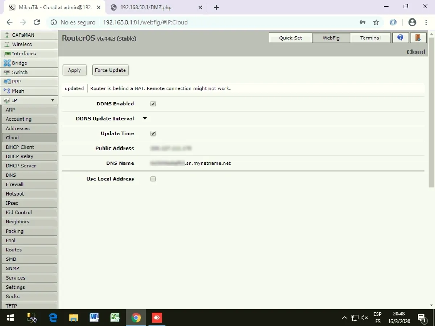This screenshot has height=326, width=435.
Task: Open the Accounting submenu item
Action: (x=29, y=119)
